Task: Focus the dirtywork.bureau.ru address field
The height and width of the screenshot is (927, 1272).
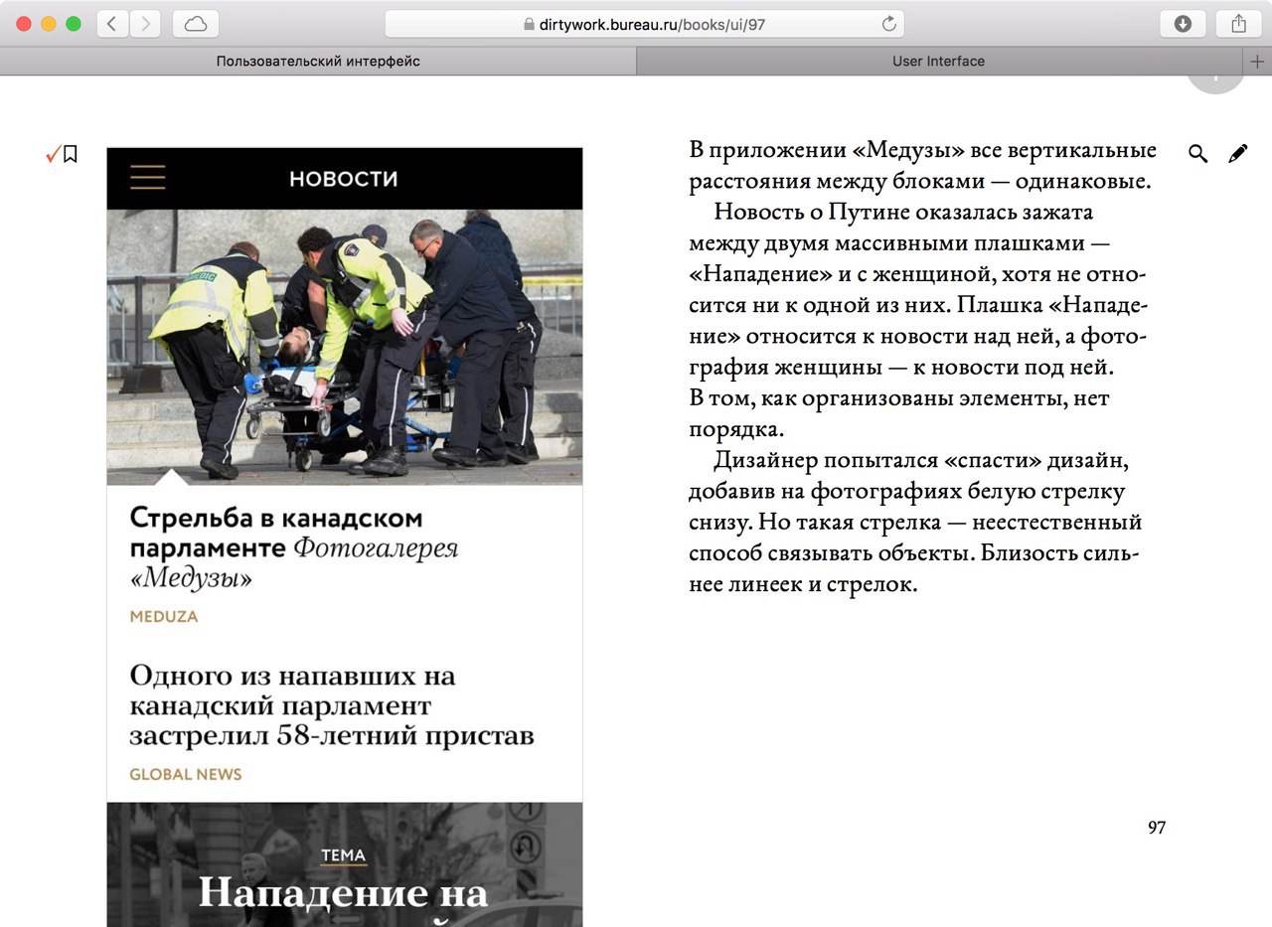Action: tap(644, 24)
